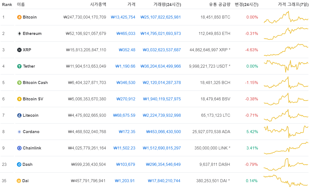
Task: Sort by the 유통 공급량 column header
Action: 219,4
